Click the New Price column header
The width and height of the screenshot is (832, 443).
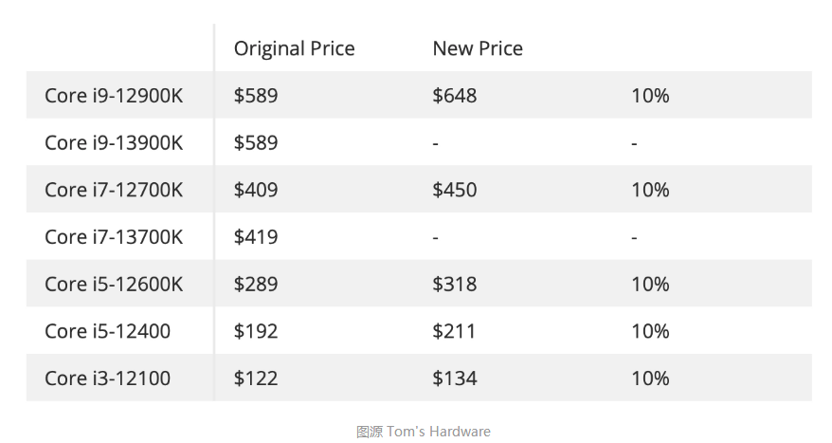point(478,48)
